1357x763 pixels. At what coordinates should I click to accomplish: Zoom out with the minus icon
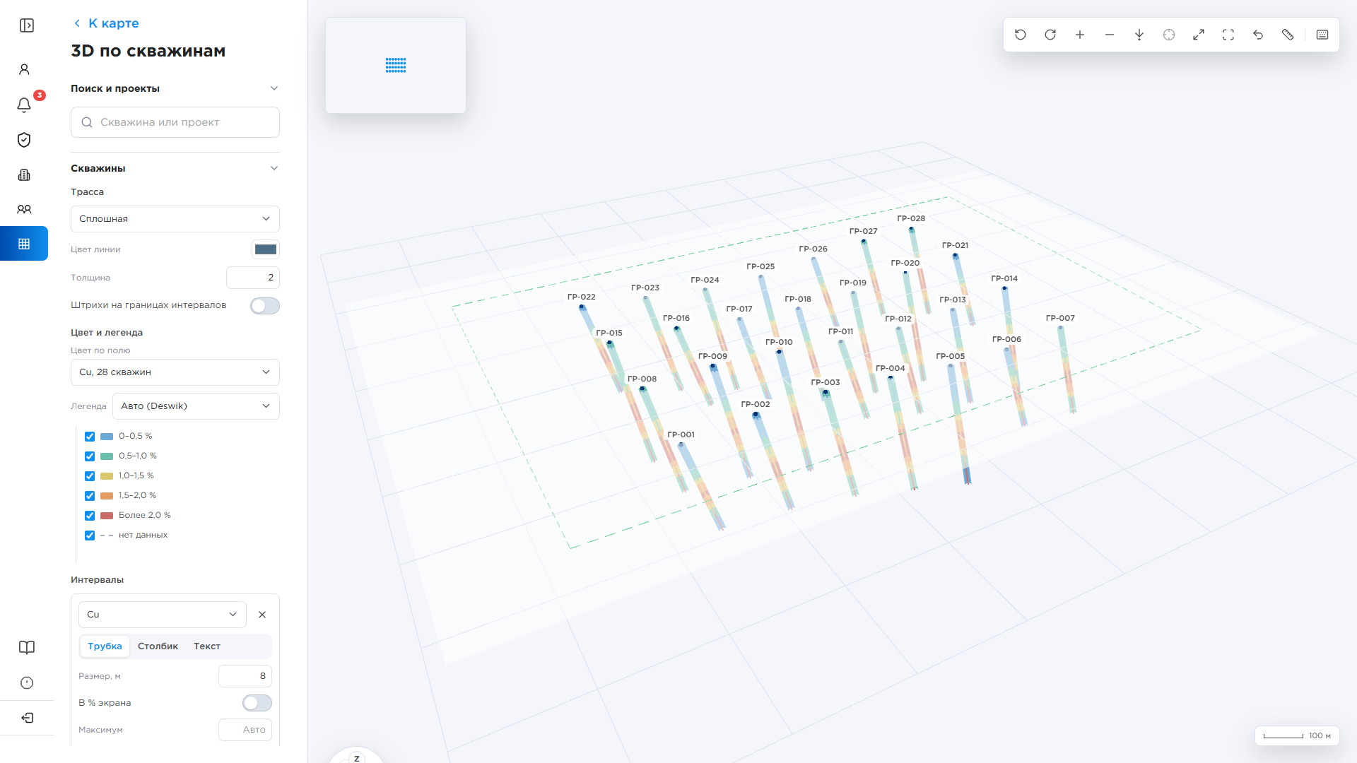1110,35
